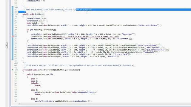Click "menu.returnToMenu" string on line 28

[x=149, y=25]
